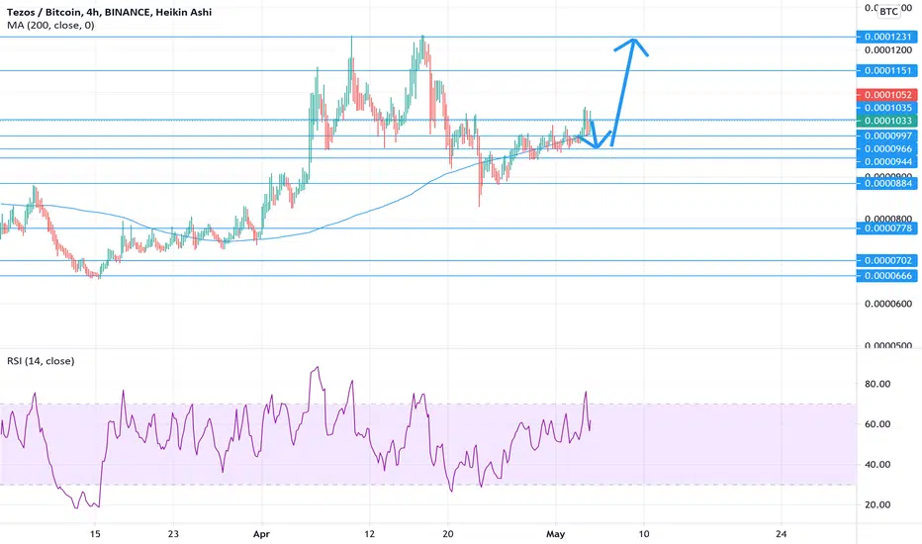Select the 0.0001151 price level label
This screenshot has height=544, width=922.
[x=886, y=70]
